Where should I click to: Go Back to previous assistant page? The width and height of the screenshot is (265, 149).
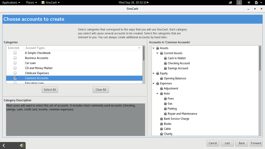[x=242, y=143]
